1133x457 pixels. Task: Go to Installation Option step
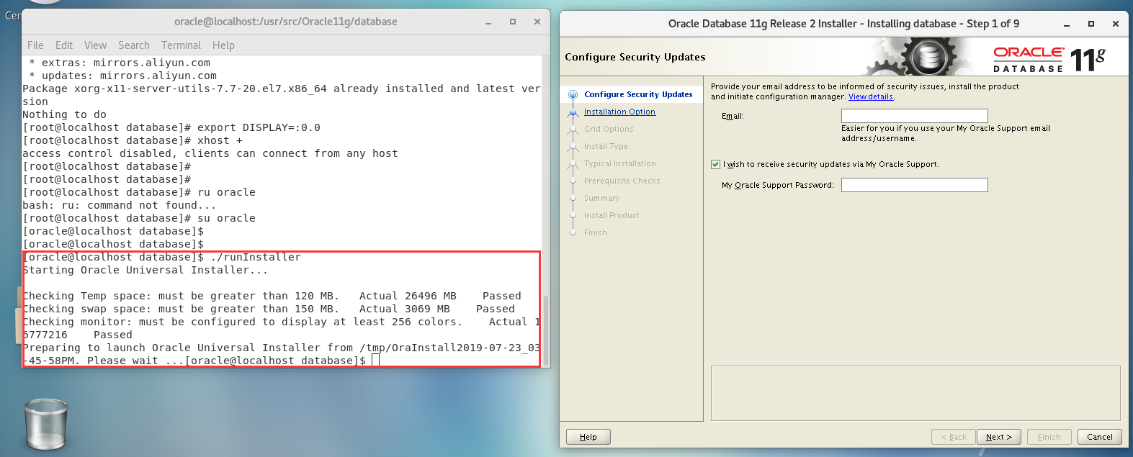click(619, 112)
